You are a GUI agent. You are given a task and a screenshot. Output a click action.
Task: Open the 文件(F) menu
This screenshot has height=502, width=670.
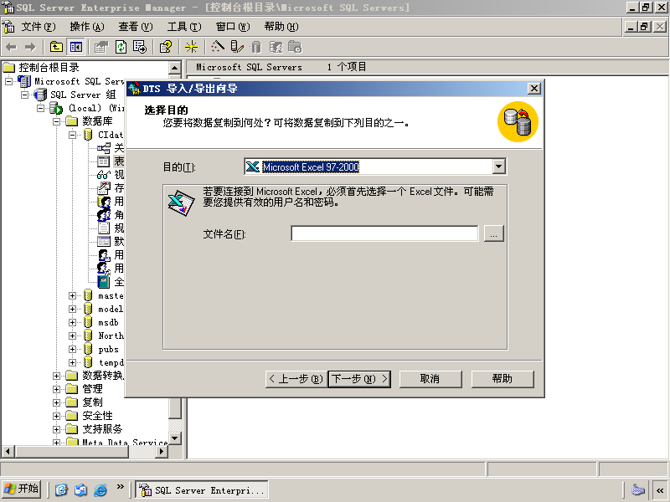39,27
